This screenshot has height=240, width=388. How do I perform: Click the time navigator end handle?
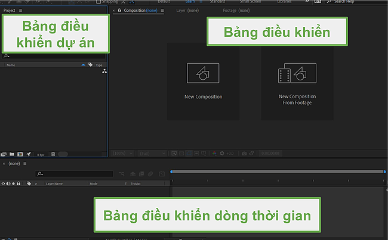point(384,172)
